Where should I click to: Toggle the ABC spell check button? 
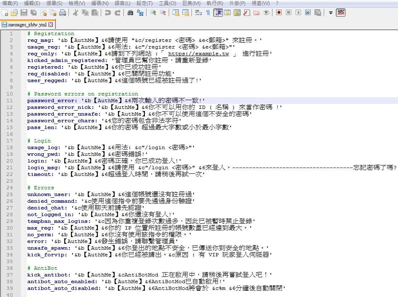click(x=341, y=13)
